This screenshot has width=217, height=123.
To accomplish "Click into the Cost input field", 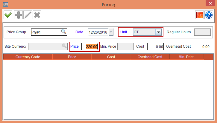I will 155,46.
